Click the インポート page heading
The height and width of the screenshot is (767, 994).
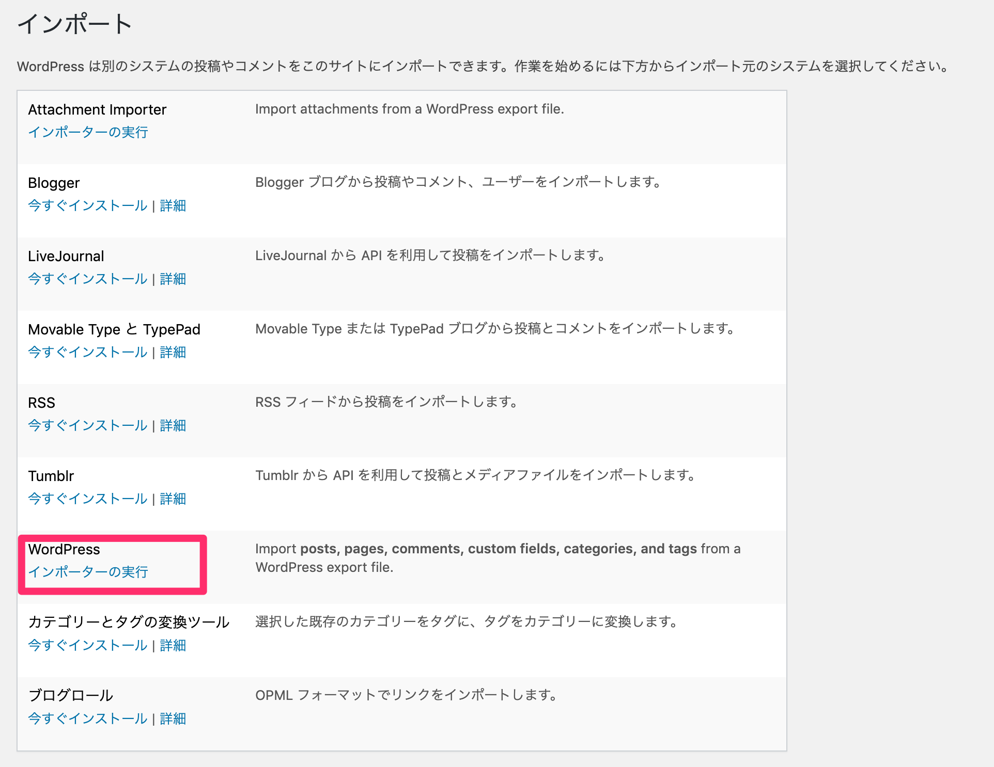[x=75, y=24]
